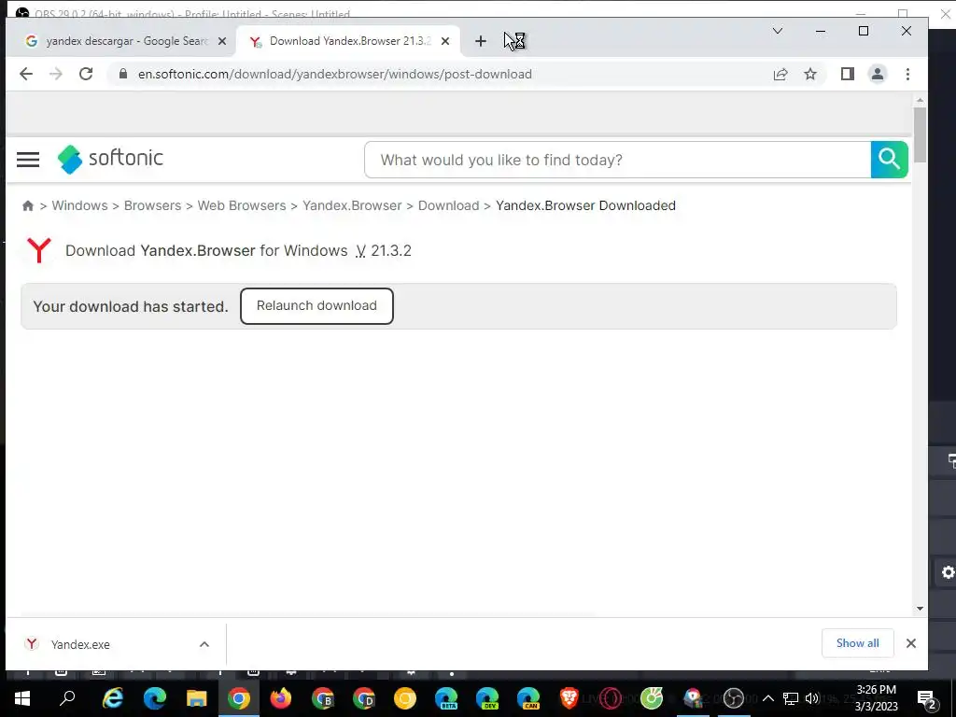This screenshot has height=717, width=956.
Task: Launch Microsoft Edge from the taskbar
Action: click(x=154, y=698)
